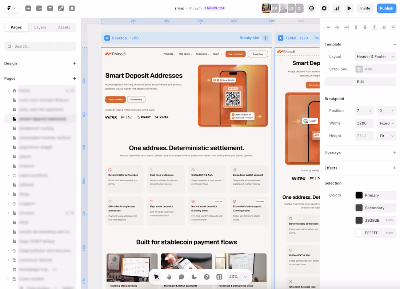
Task: Select the cursor pointer tool
Action: coord(157,277)
